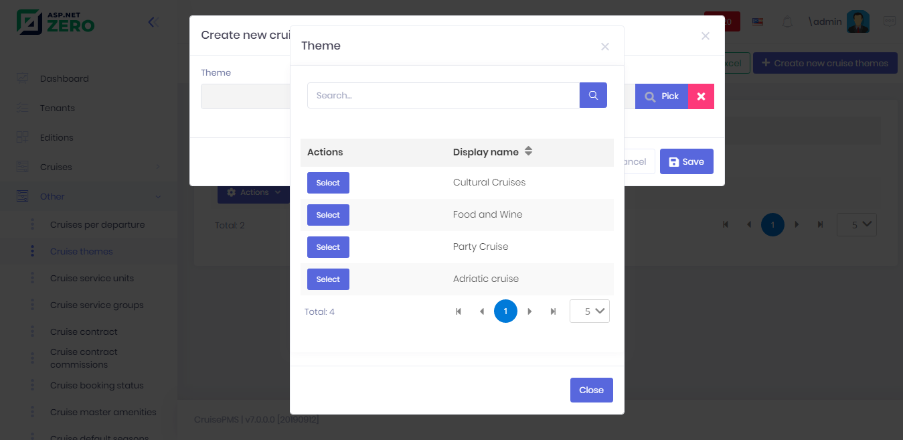
Task: Open Cruise themes menu item
Action: 82,251
